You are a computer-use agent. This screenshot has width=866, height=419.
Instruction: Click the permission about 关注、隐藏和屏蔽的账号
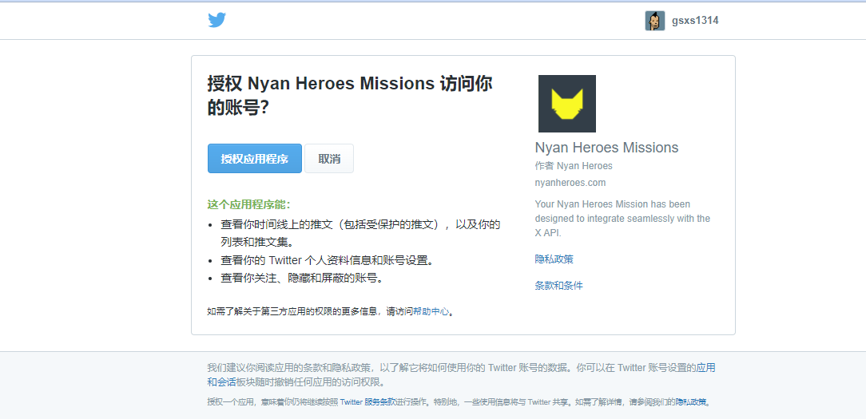[301, 278]
